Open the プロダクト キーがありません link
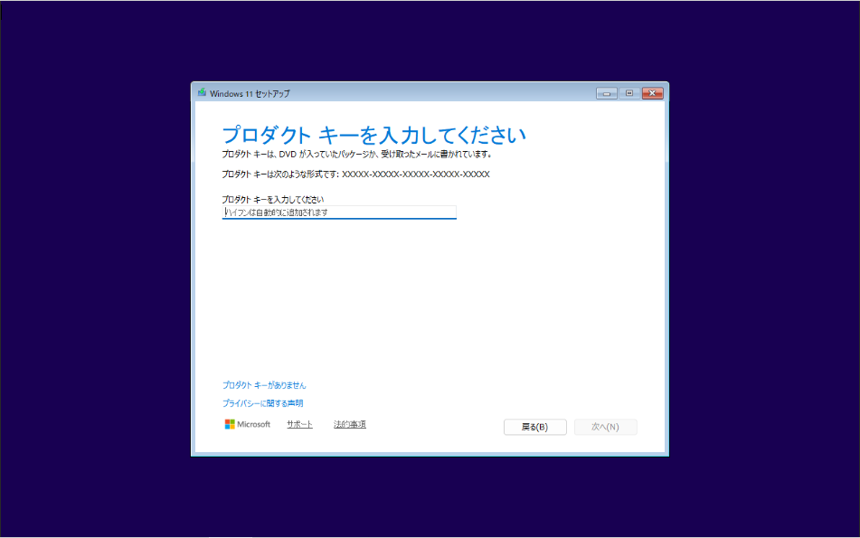This screenshot has height=538, width=860. (x=266, y=383)
